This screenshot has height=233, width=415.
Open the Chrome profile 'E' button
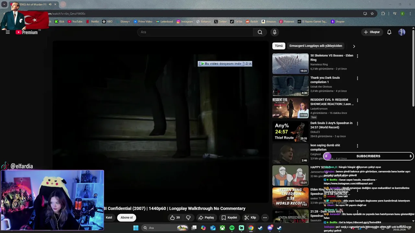(402, 14)
